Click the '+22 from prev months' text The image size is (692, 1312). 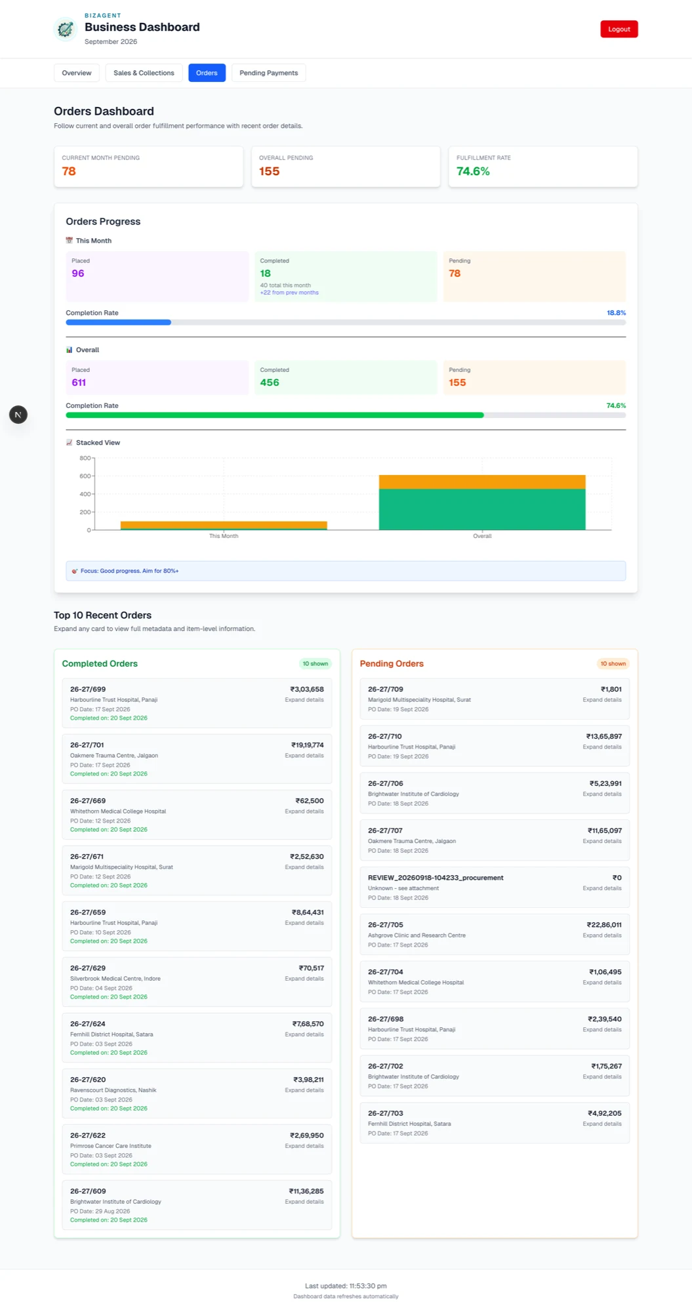[289, 293]
